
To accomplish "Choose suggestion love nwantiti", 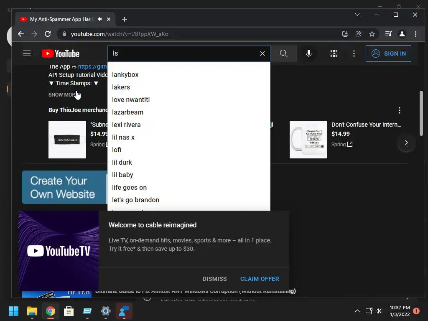I will tap(189, 99).
